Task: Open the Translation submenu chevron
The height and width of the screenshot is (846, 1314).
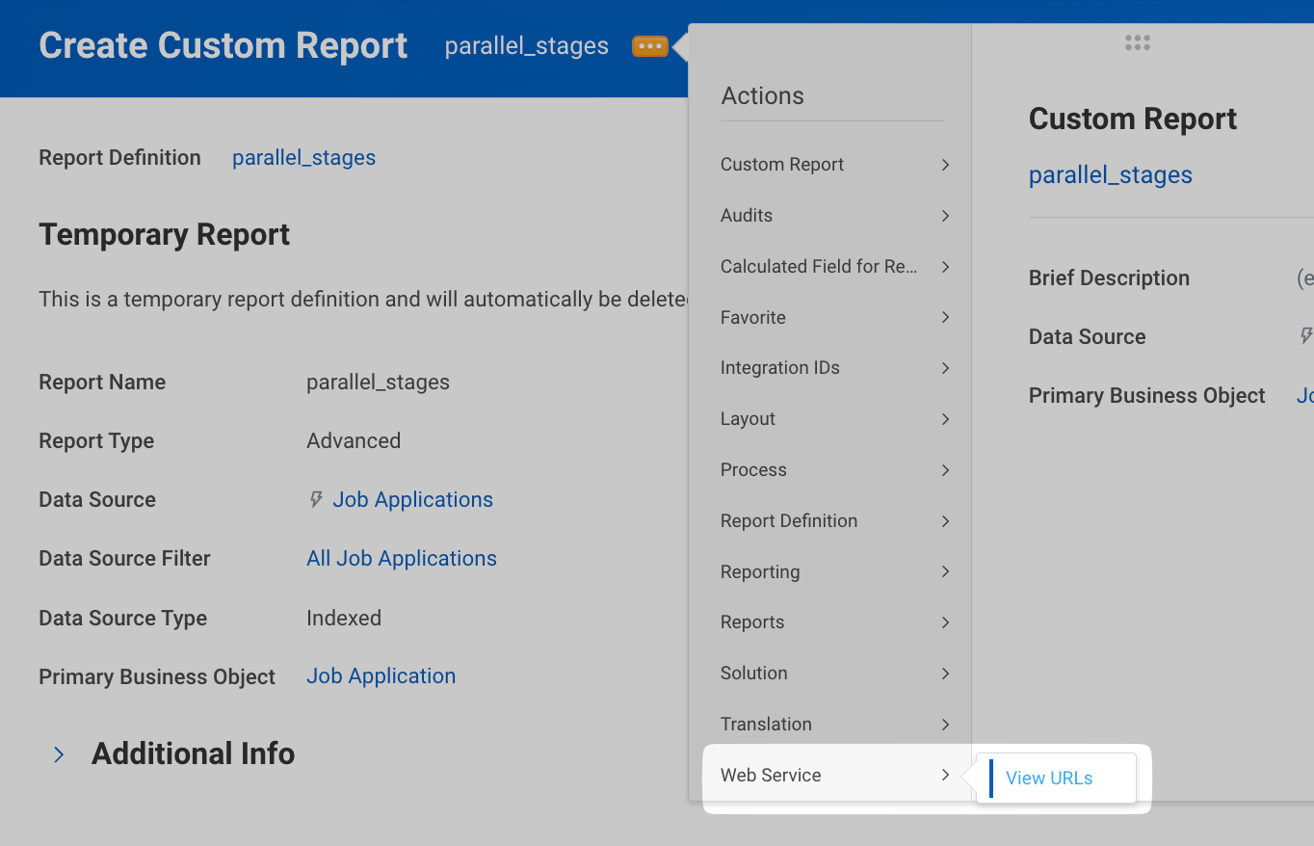Action: click(945, 725)
